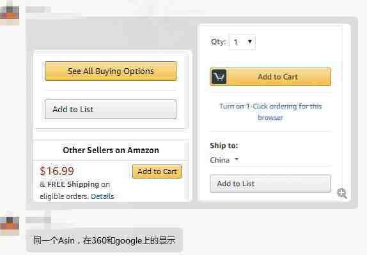Open the Details link for shipping
Screen dimensions: 367x255
click(102, 196)
